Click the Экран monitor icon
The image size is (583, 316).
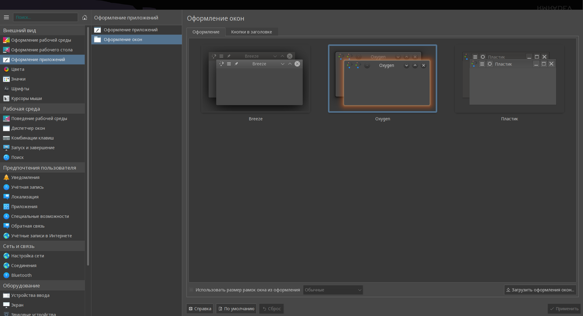(x=6, y=305)
